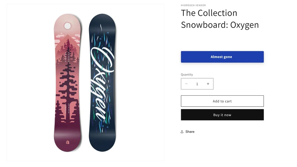Increase quantity with the plus icon
The height and width of the screenshot is (167, 297).
click(208, 84)
